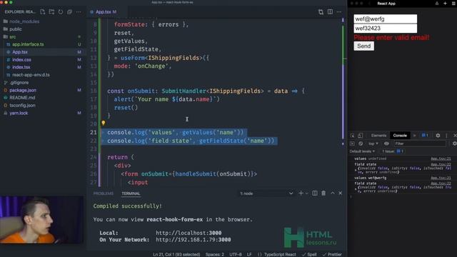Open react-app-env.d.ts file

click(31, 75)
